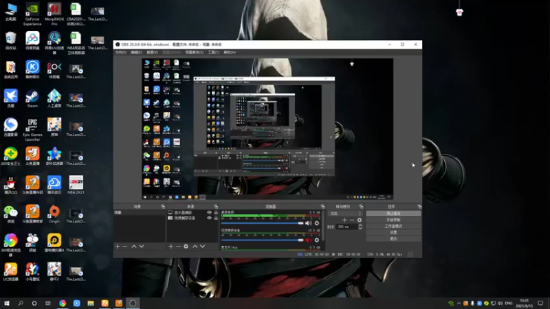This screenshot has width=550, height=309.
Task: Open desktop audio settings gear in mixer
Action: tap(317, 223)
